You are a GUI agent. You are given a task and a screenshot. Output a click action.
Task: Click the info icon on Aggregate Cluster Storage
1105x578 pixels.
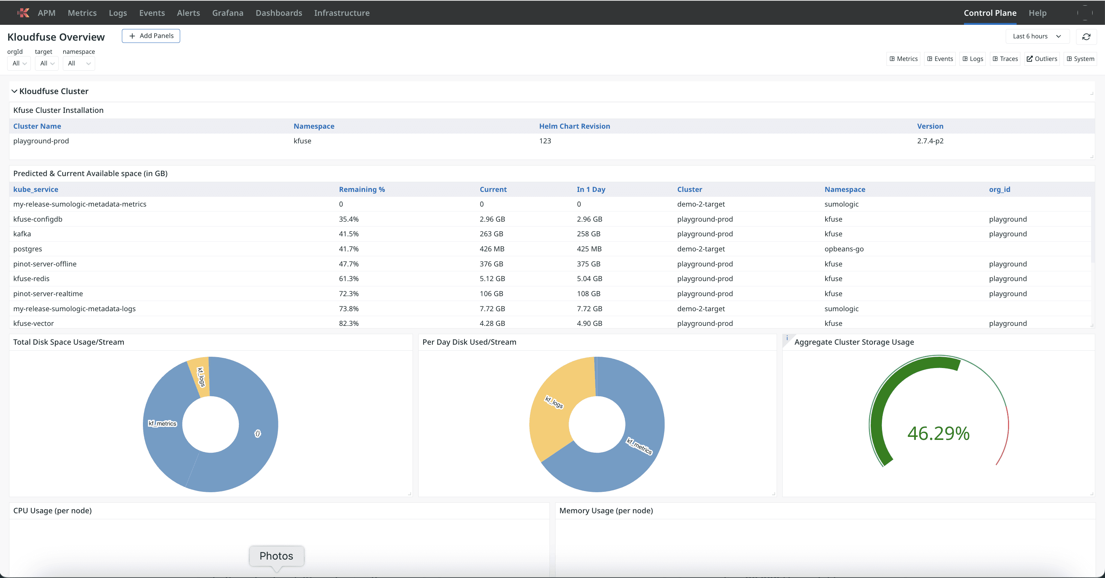787,338
